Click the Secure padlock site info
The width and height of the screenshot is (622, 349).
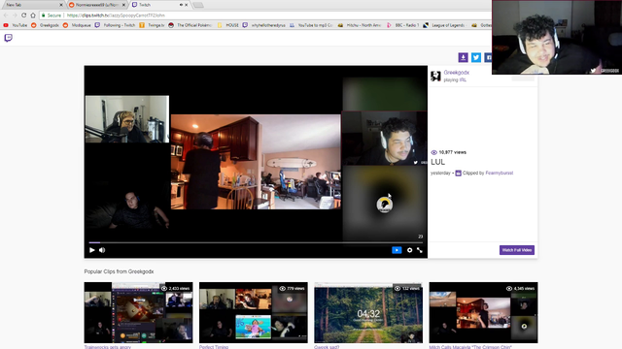coord(52,16)
